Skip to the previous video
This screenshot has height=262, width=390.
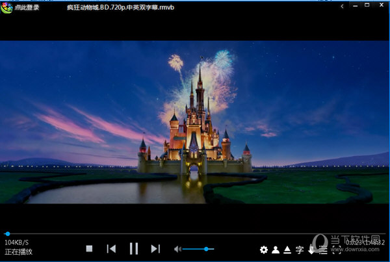tap(111, 249)
